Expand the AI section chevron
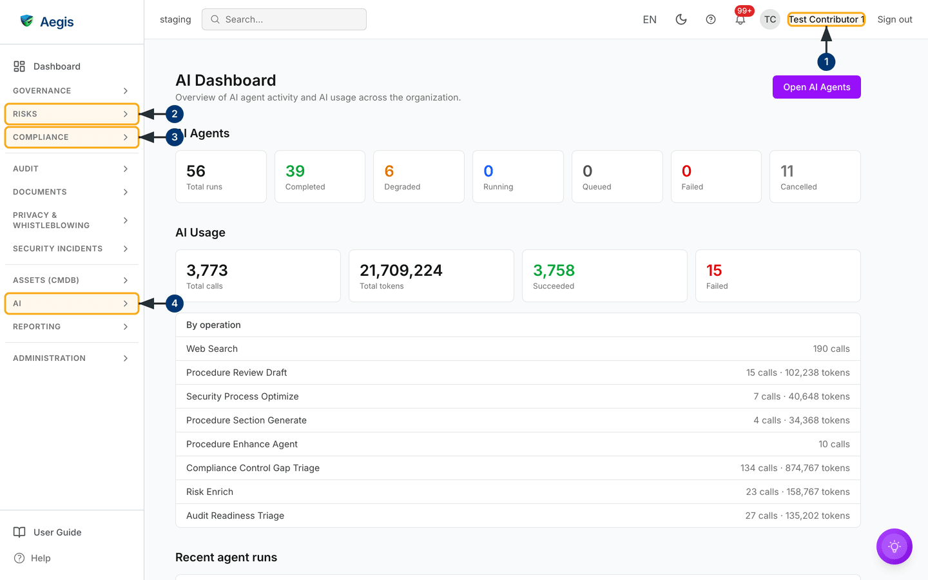This screenshot has height=580, width=928. (126, 304)
